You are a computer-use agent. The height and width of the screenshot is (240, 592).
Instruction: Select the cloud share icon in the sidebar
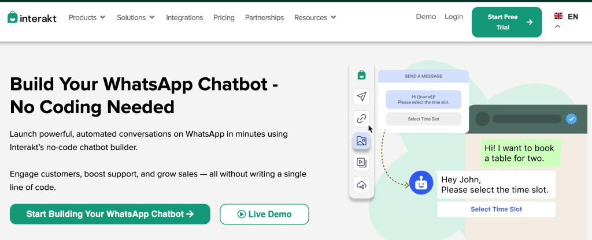click(361, 185)
